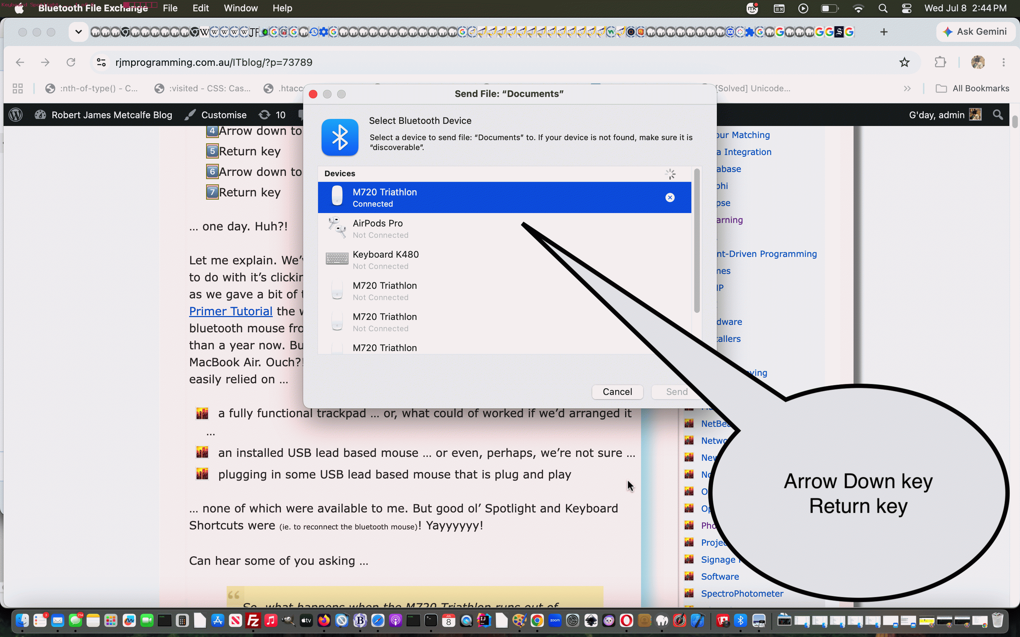
Task: Open Bluetooth File Exchange in the Dock
Action: pyautogui.click(x=741, y=621)
